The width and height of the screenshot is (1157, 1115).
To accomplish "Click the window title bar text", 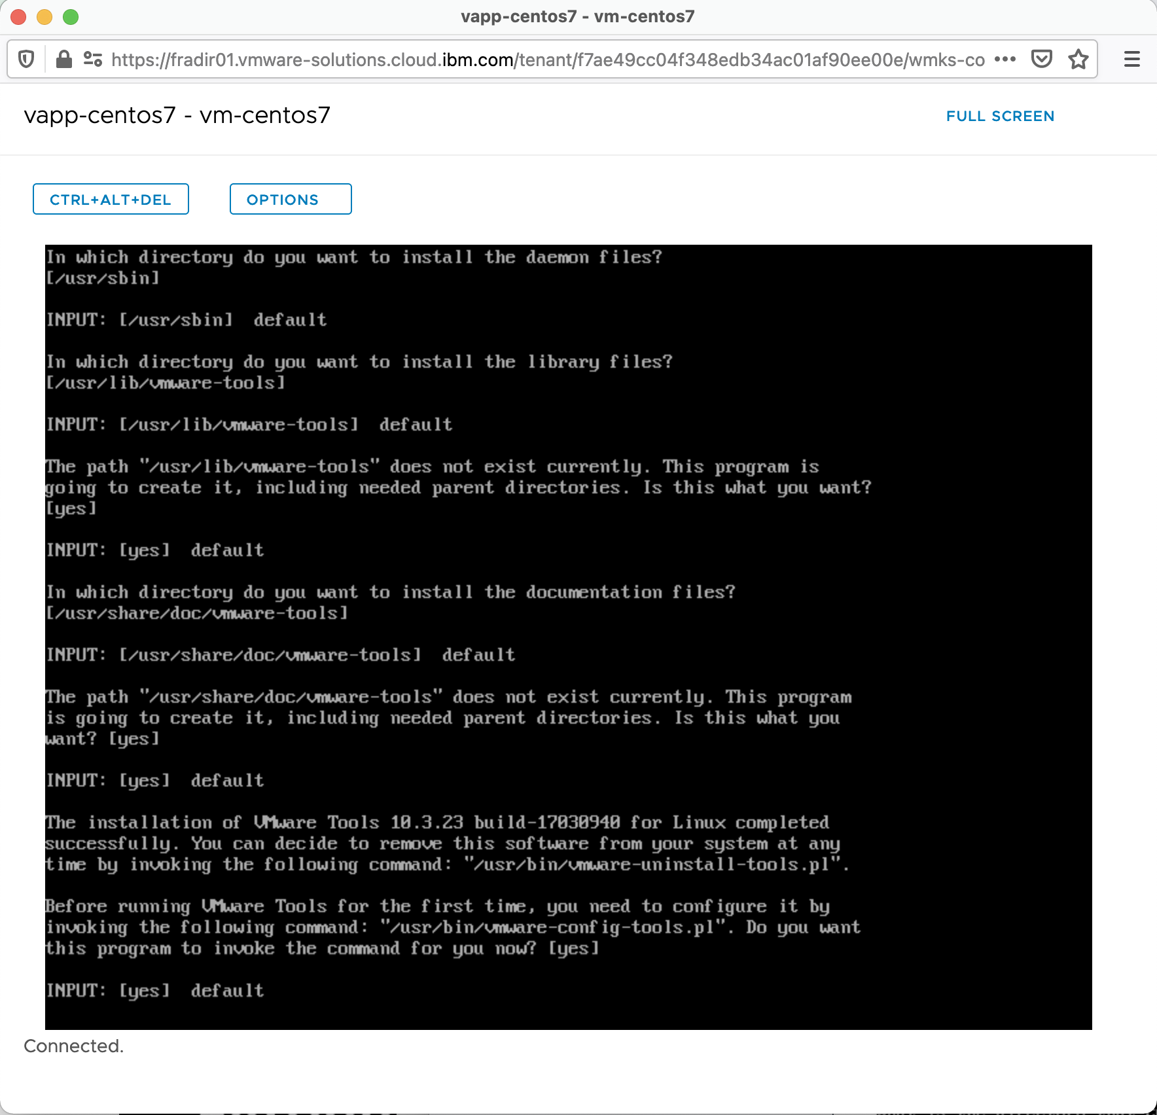I will coord(577,17).
